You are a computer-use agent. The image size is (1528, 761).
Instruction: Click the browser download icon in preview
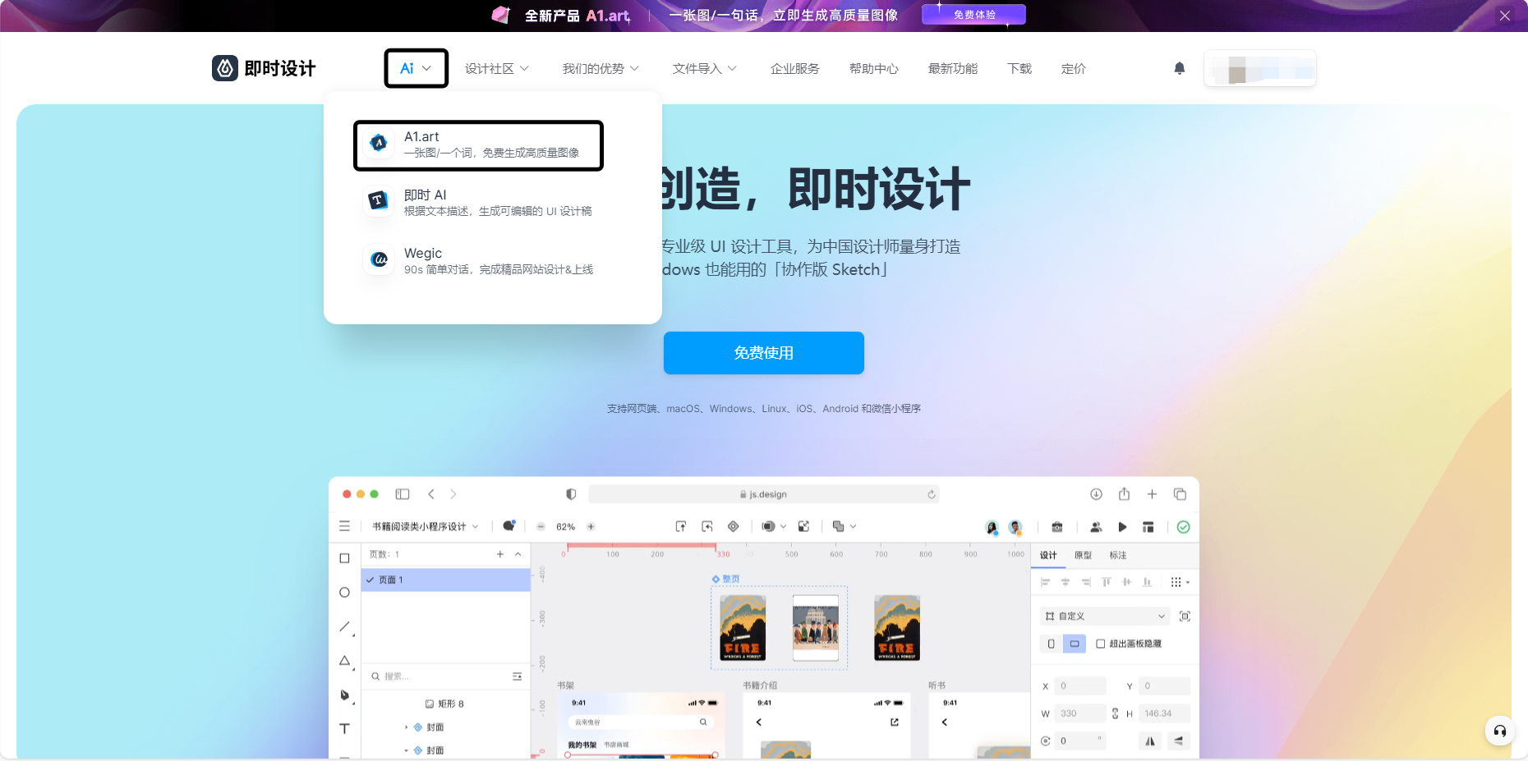1096,494
